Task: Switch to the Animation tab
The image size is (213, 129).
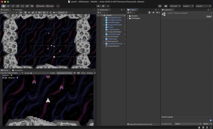Action: pyautogui.click(x=18, y=70)
